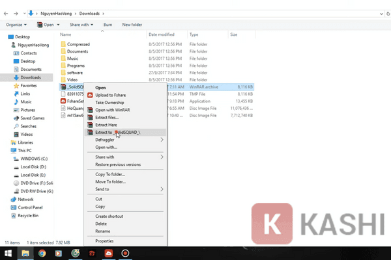Image resolution: width=391 pixels, height=260 pixels.
Task: Open the Compressed folder in file list
Action: pos(78,44)
